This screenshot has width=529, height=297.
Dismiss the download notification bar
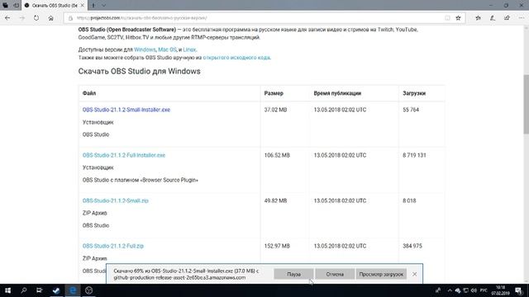tap(415, 274)
